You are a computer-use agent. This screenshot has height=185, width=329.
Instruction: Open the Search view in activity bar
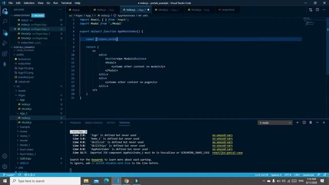click(5, 22)
